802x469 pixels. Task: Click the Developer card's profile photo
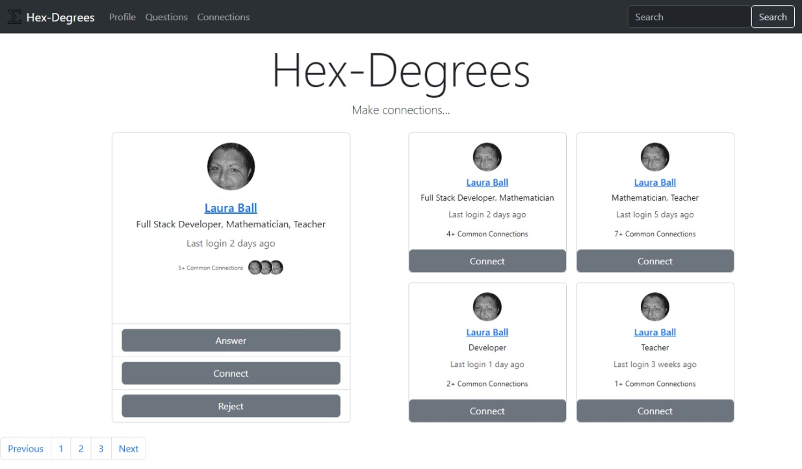(487, 306)
